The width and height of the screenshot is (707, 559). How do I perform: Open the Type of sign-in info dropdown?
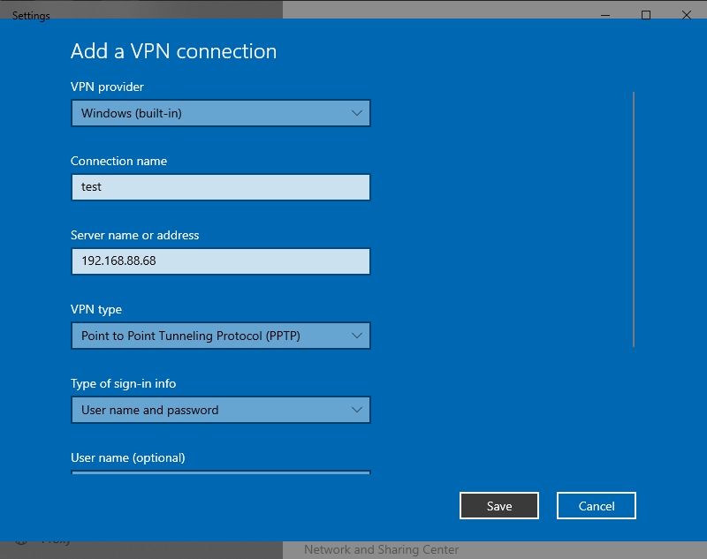pos(220,410)
